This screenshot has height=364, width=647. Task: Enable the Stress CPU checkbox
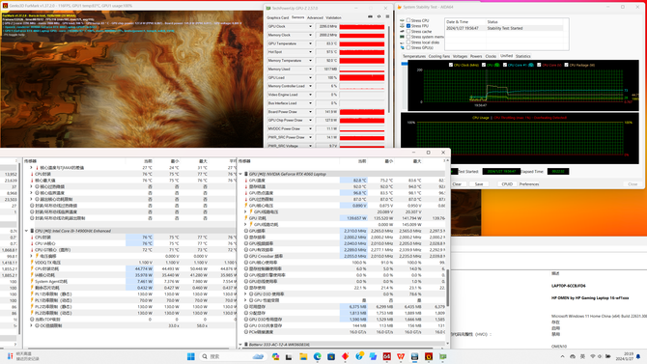[408, 20]
